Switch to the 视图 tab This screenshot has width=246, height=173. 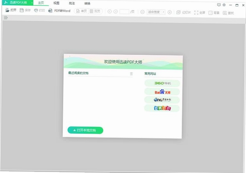click(x=56, y=3)
